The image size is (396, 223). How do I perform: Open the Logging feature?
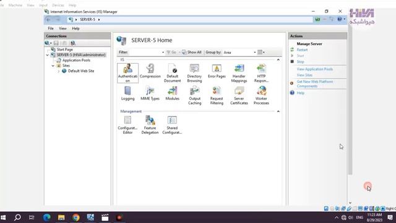[127, 94]
